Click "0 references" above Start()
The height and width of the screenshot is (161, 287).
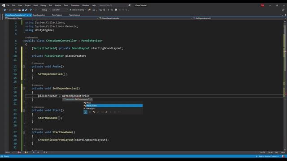[x=38, y=107]
